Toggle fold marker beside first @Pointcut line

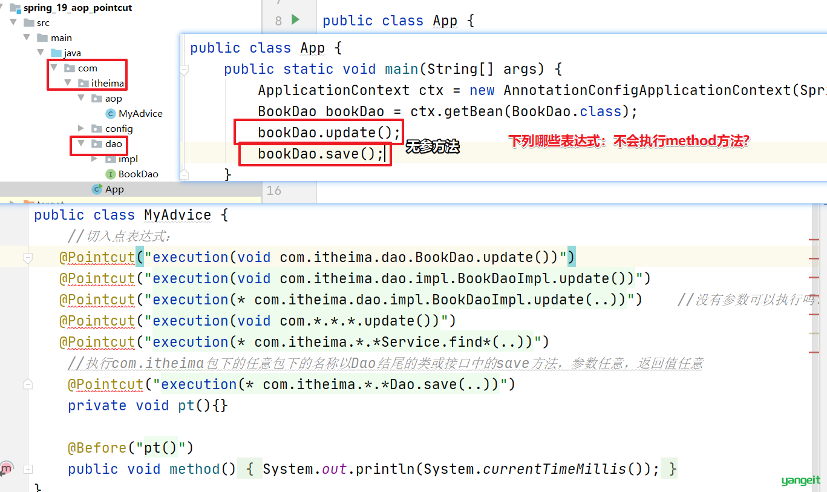pyautogui.click(x=27, y=258)
